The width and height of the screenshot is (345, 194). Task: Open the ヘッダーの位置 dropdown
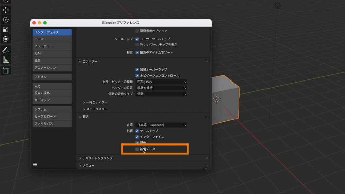pos(161,88)
